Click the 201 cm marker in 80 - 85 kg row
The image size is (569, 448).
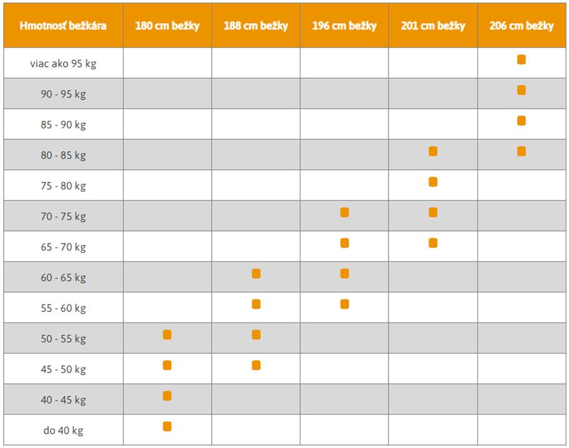(433, 151)
